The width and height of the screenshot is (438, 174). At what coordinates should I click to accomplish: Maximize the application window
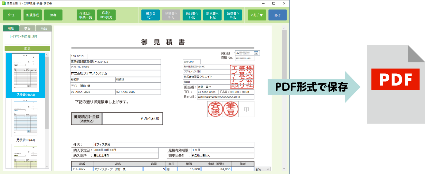pyautogui.click(x=273, y=3)
